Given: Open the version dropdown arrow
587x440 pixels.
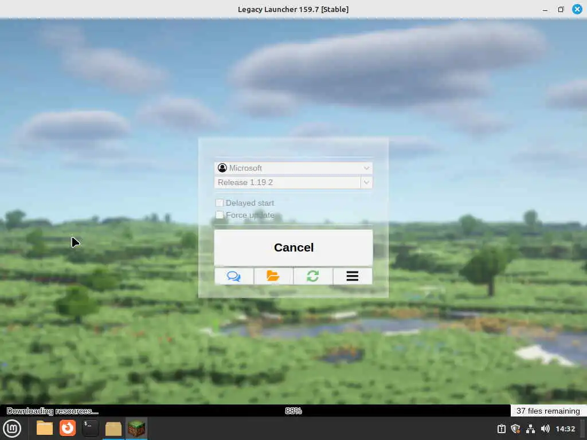Looking at the screenshot, I should (x=366, y=182).
